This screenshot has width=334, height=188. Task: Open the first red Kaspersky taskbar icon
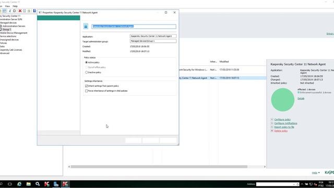pyautogui.click(x=47, y=184)
